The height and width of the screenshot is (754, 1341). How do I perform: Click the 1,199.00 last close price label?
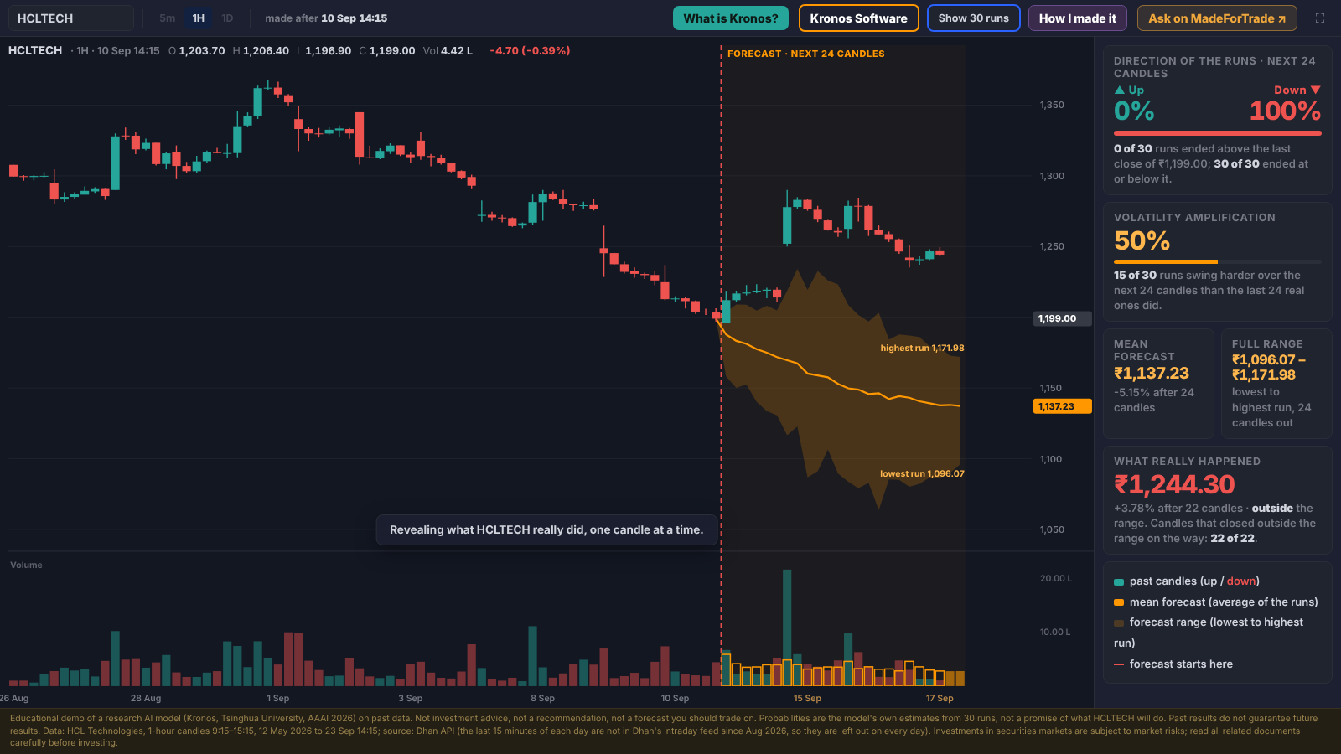(x=1062, y=318)
